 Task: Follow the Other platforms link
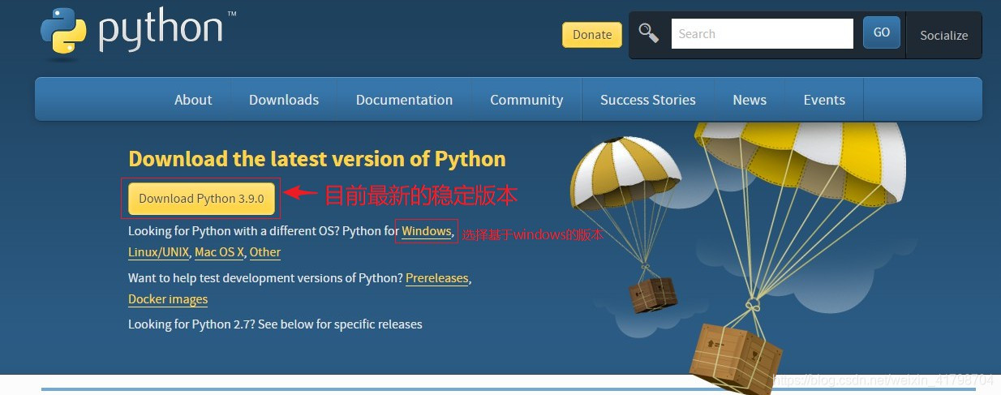(x=265, y=252)
